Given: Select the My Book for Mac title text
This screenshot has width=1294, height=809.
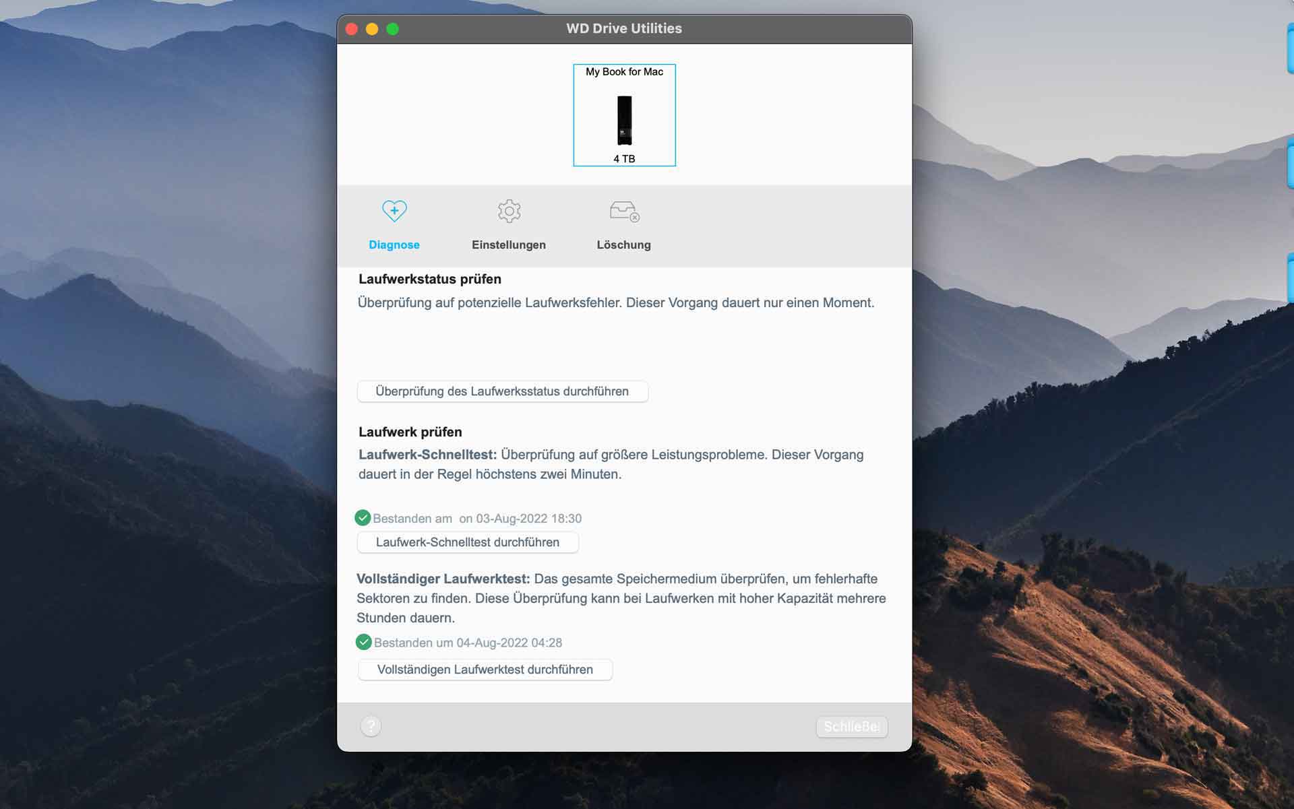Looking at the screenshot, I should pyautogui.click(x=624, y=72).
